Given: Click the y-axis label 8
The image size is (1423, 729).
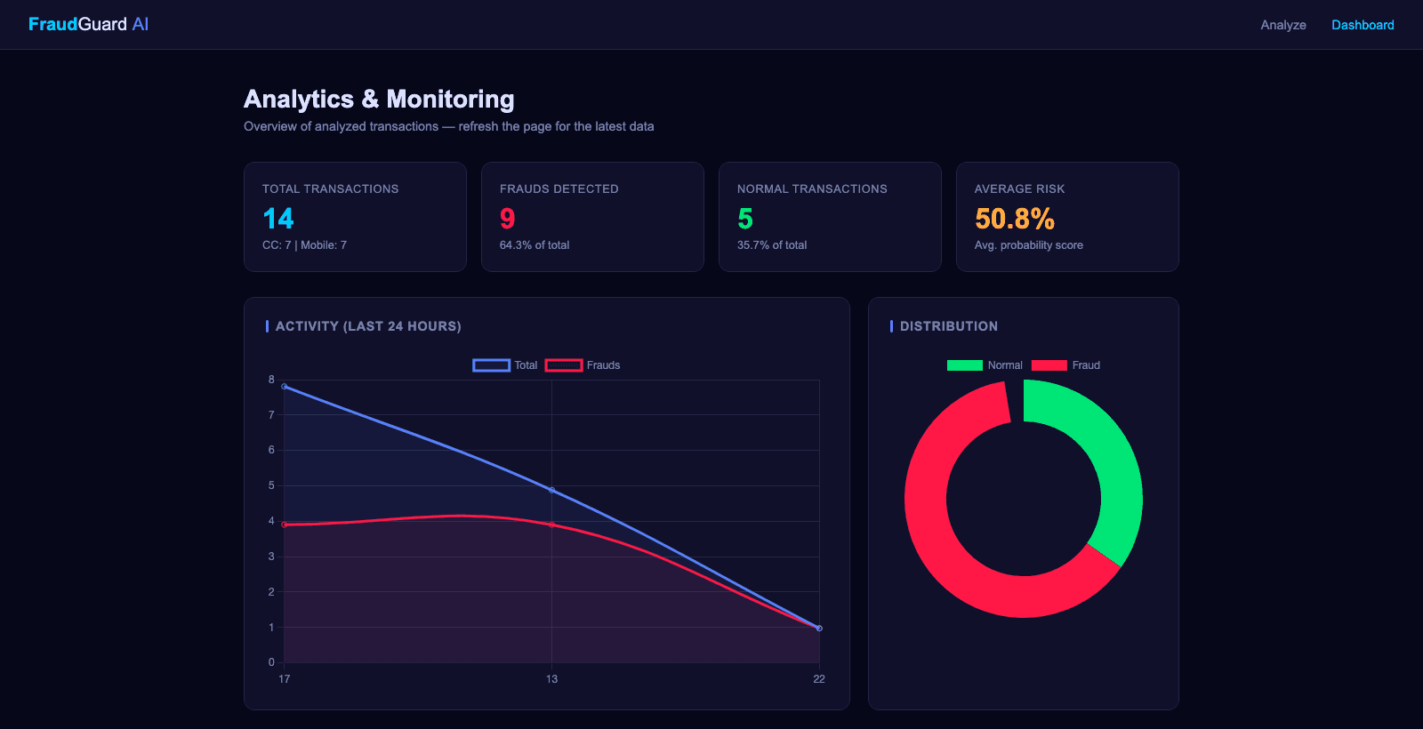Looking at the screenshot, I should click(x=271, y=380).
